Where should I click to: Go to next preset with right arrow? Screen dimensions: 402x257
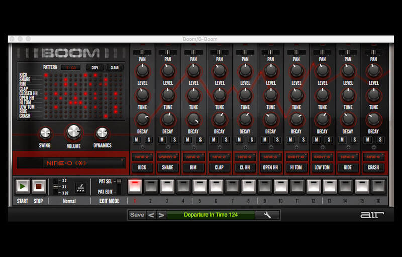pyautogui.click(x=161, y=215)
